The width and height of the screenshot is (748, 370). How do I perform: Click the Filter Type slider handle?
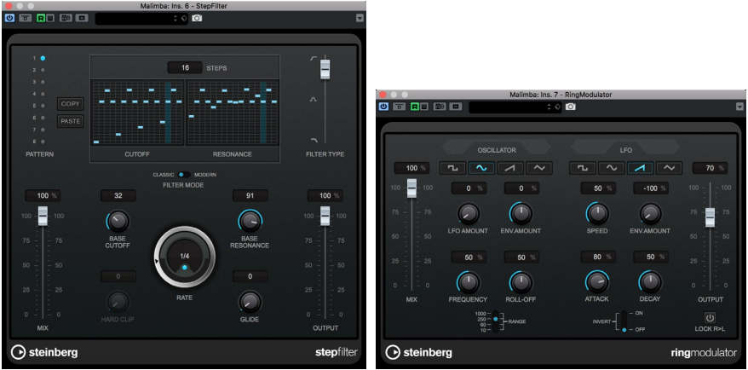click(x=325, y=69)
